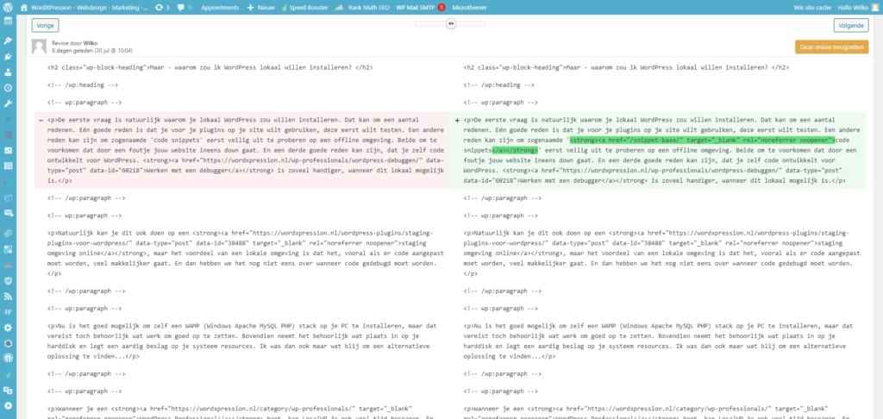Open the Rank Math SEO menu

tap(362, 7)
